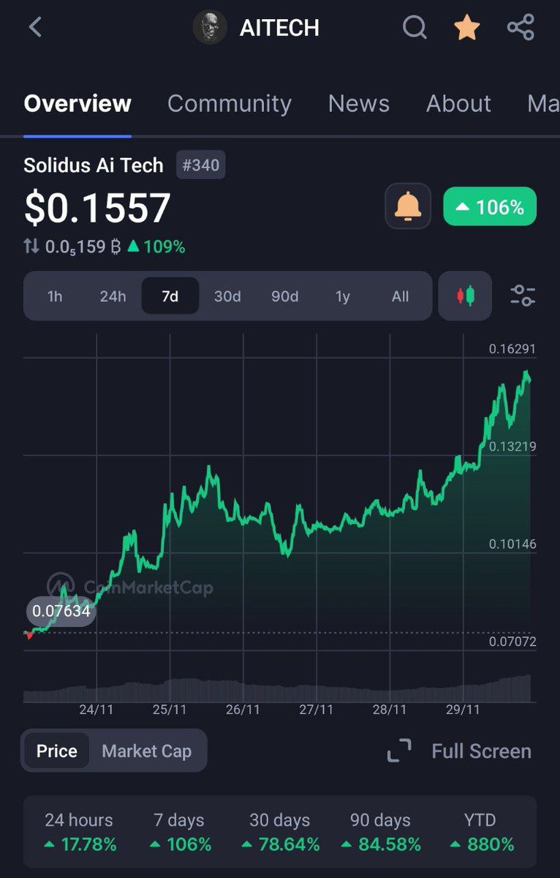
Task: Select the 24h chart range
Action: tap(113, 296)
